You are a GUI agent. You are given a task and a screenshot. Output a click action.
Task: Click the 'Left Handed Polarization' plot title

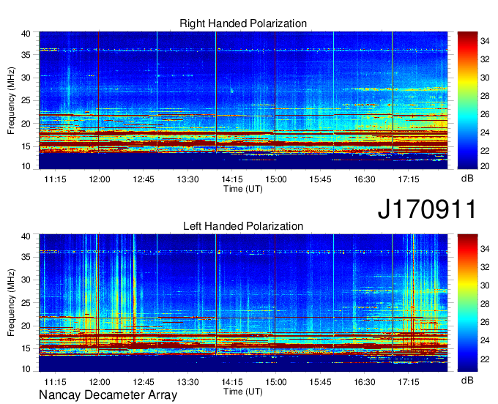click(x=243, y=226)
